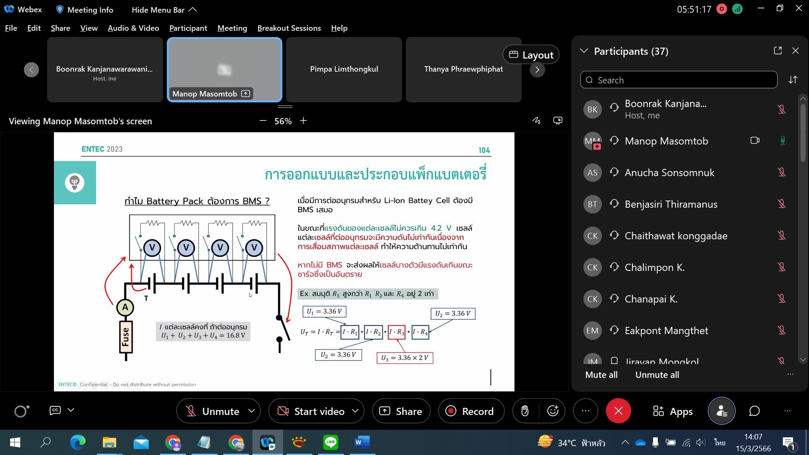809x455 pixels.
Task: Open the annotate pen tool icon
Action: point(536,121)
